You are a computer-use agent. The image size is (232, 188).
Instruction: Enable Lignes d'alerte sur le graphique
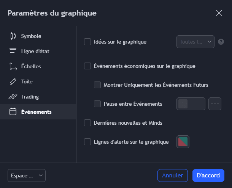click(87, 142)
